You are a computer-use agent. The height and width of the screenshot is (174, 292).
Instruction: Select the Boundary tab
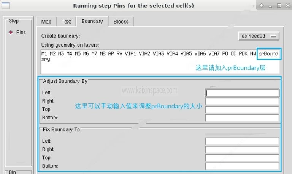92,21
